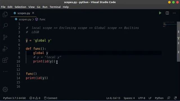180x101 pixels.
Task: Open the Go menu
Action: tap(39, 7)
